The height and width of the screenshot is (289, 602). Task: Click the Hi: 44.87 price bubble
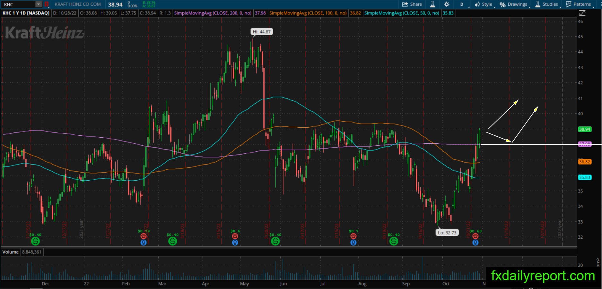(262, 32)
